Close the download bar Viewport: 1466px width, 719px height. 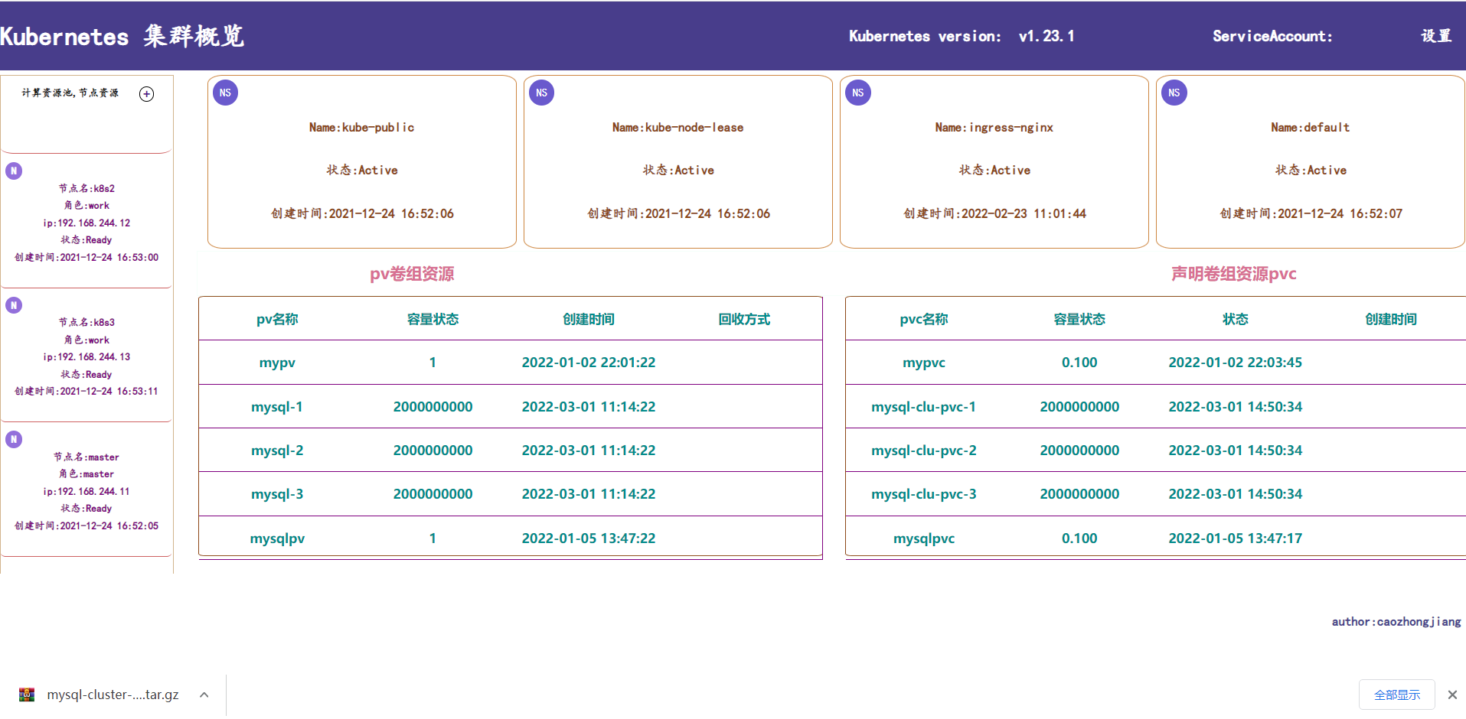[1452, 695]
